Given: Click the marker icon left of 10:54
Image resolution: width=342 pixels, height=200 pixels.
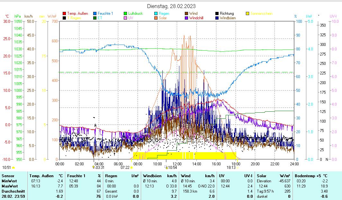Looking at the screenshot, I should (x=166, y=167).
